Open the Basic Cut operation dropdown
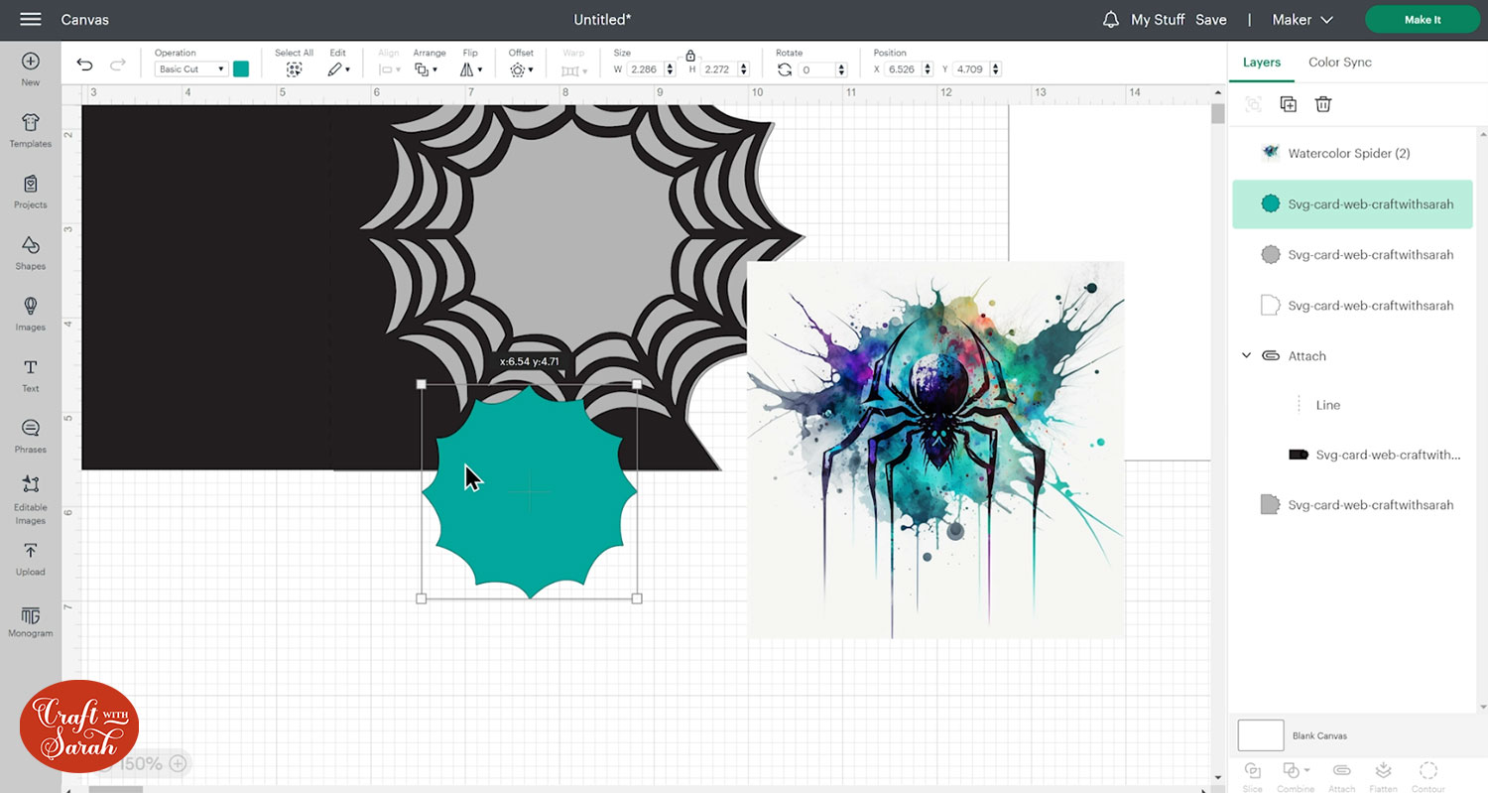The height and width of the screenshot is (793, 1488). click(190, 68)
